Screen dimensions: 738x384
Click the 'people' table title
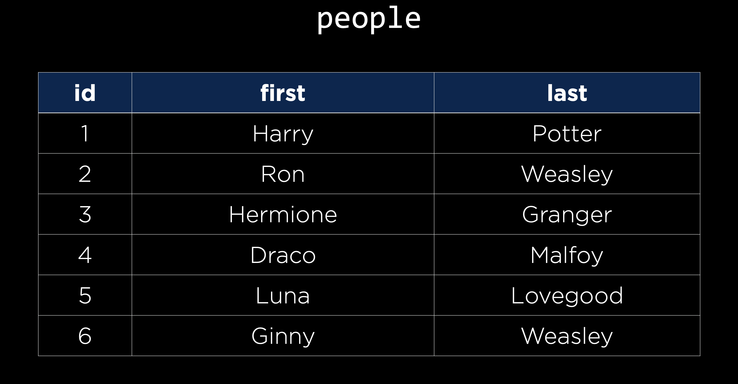(369, 19)
